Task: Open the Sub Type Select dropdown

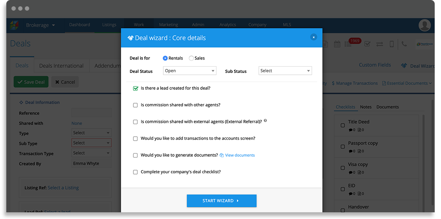Action: [92, 143]
